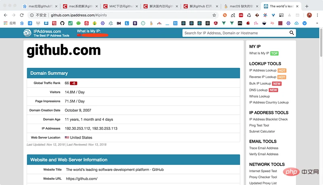Open the site security info icon
Image resolution: width=323 pixels, height=185 pixels.
[32, 15]
